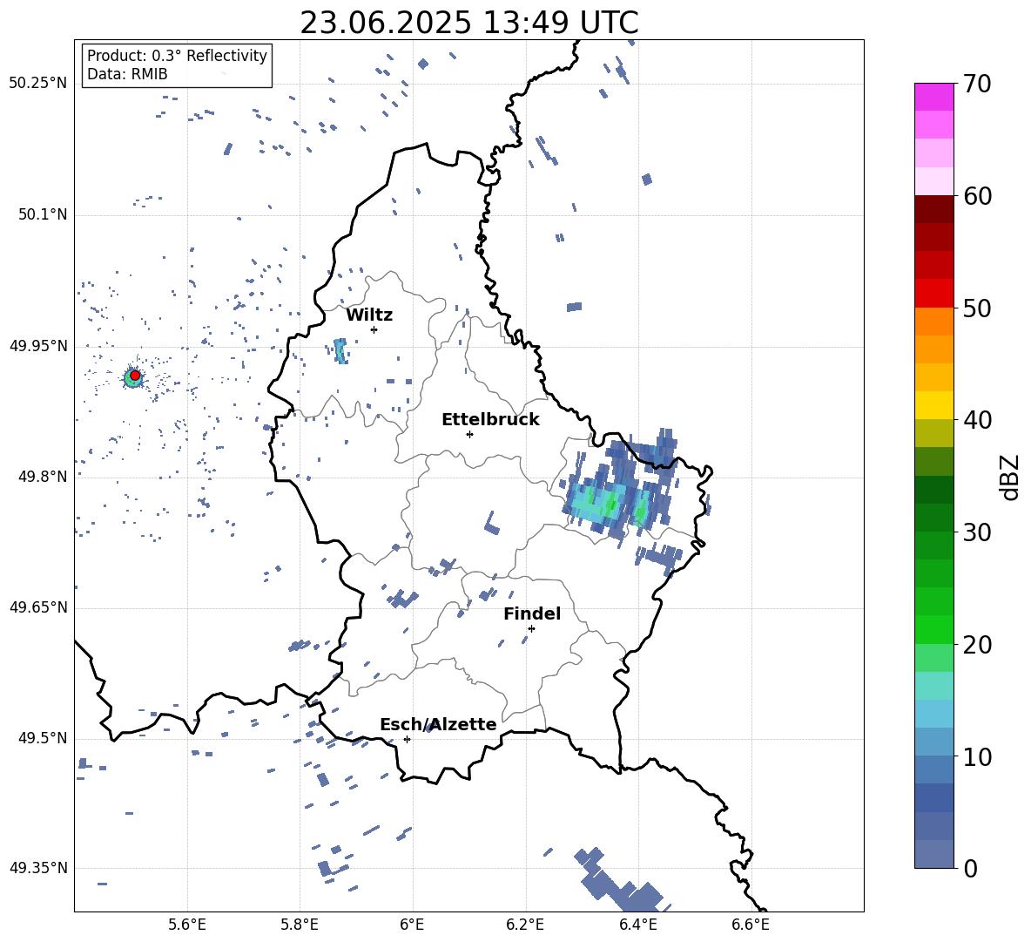Screen dimensions: 1031x942
Task: Click the colorbar tick value 20
Action: (978, 644)
